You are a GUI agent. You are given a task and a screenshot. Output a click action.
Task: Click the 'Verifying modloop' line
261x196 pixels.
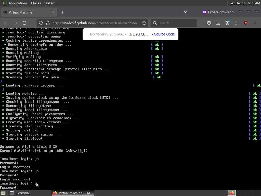click(x=22, y=57)
